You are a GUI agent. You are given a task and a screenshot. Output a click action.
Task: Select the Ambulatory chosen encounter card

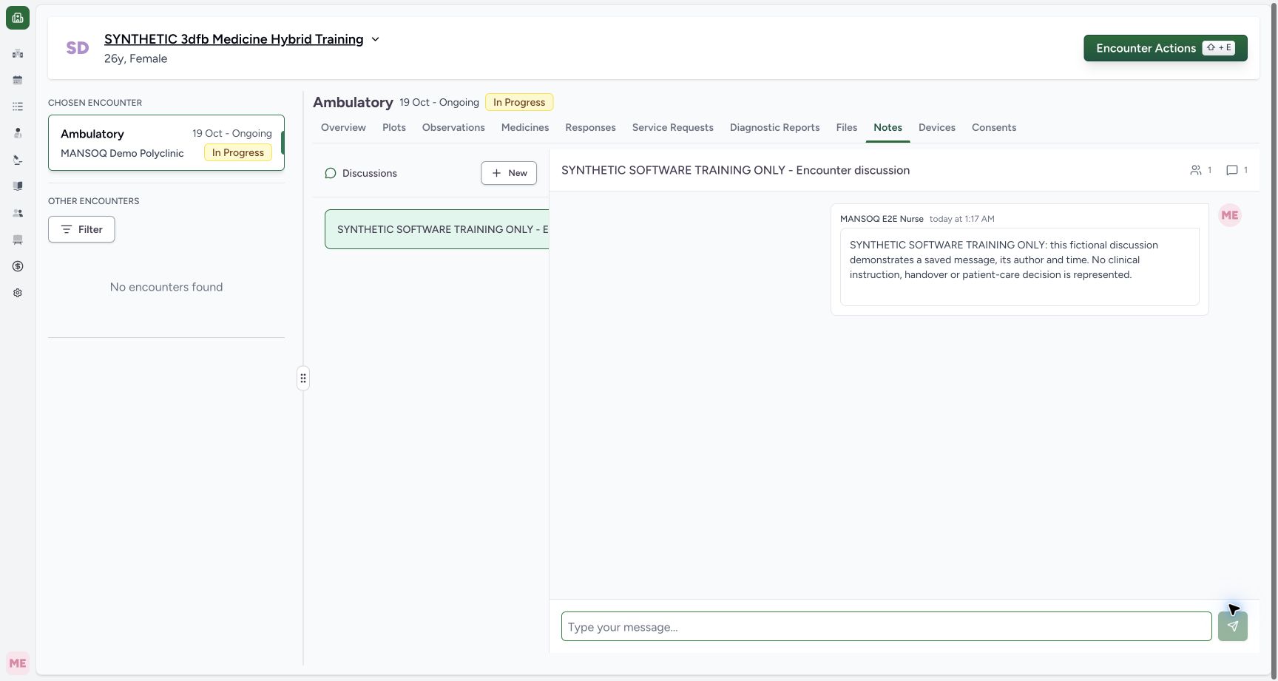pyautogui.click(x=166, y=143)
